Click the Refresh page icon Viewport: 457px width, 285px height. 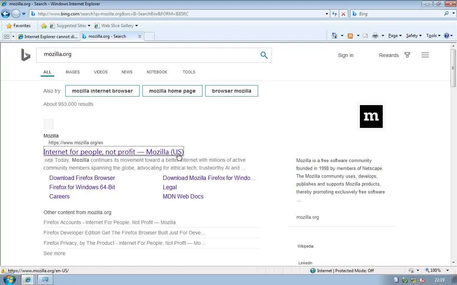[x=335, y=14]
